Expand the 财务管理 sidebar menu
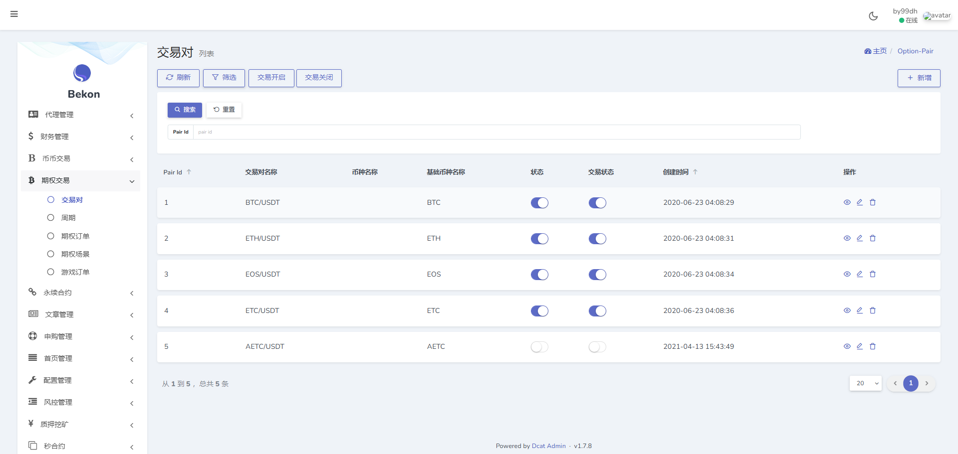Image resolution: width=958 pixels, height=454 pixels. [x=80, y=137]
